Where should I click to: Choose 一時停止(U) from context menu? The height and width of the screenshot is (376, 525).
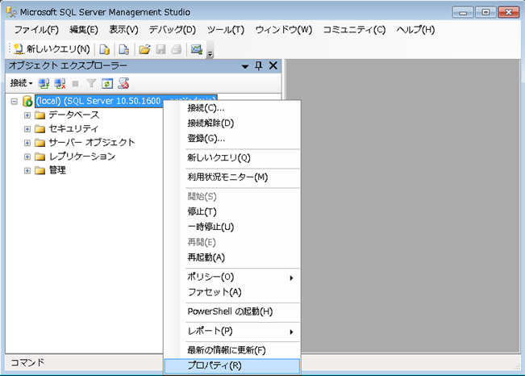pyautogui.click(x=232, y=227)
